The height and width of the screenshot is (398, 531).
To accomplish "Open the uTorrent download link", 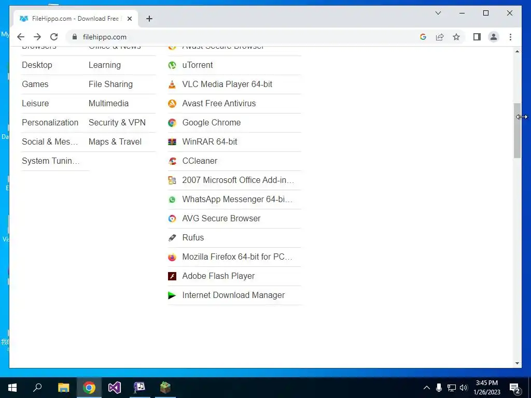I will 198,65.
